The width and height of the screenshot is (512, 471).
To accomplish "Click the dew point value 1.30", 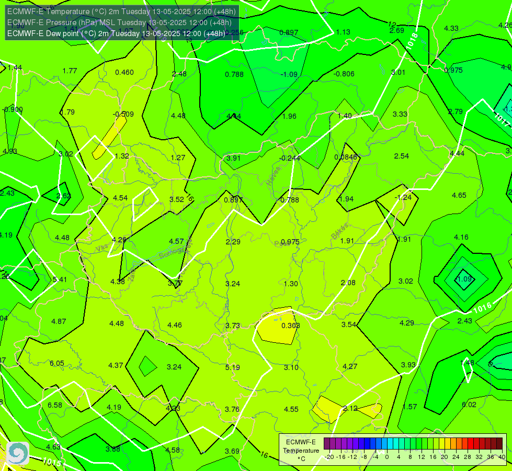I will (291, 284).
